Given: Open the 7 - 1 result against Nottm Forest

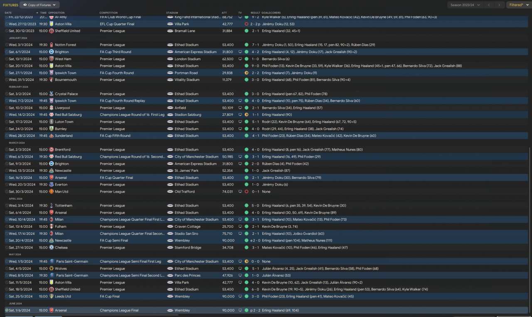Looking at the screenshot, I should tap(255, 45).
